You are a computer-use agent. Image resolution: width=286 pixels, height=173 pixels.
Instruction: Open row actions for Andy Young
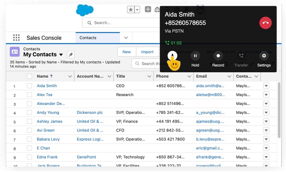(266, 113)
